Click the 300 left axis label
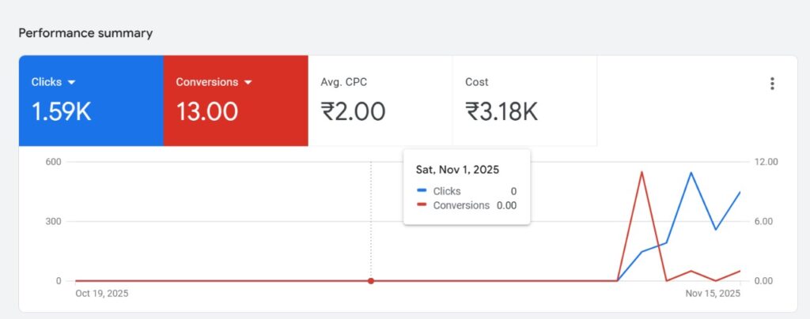Viewport: 810px width, 319px height. pyautogui.click(x=53, y=221)
